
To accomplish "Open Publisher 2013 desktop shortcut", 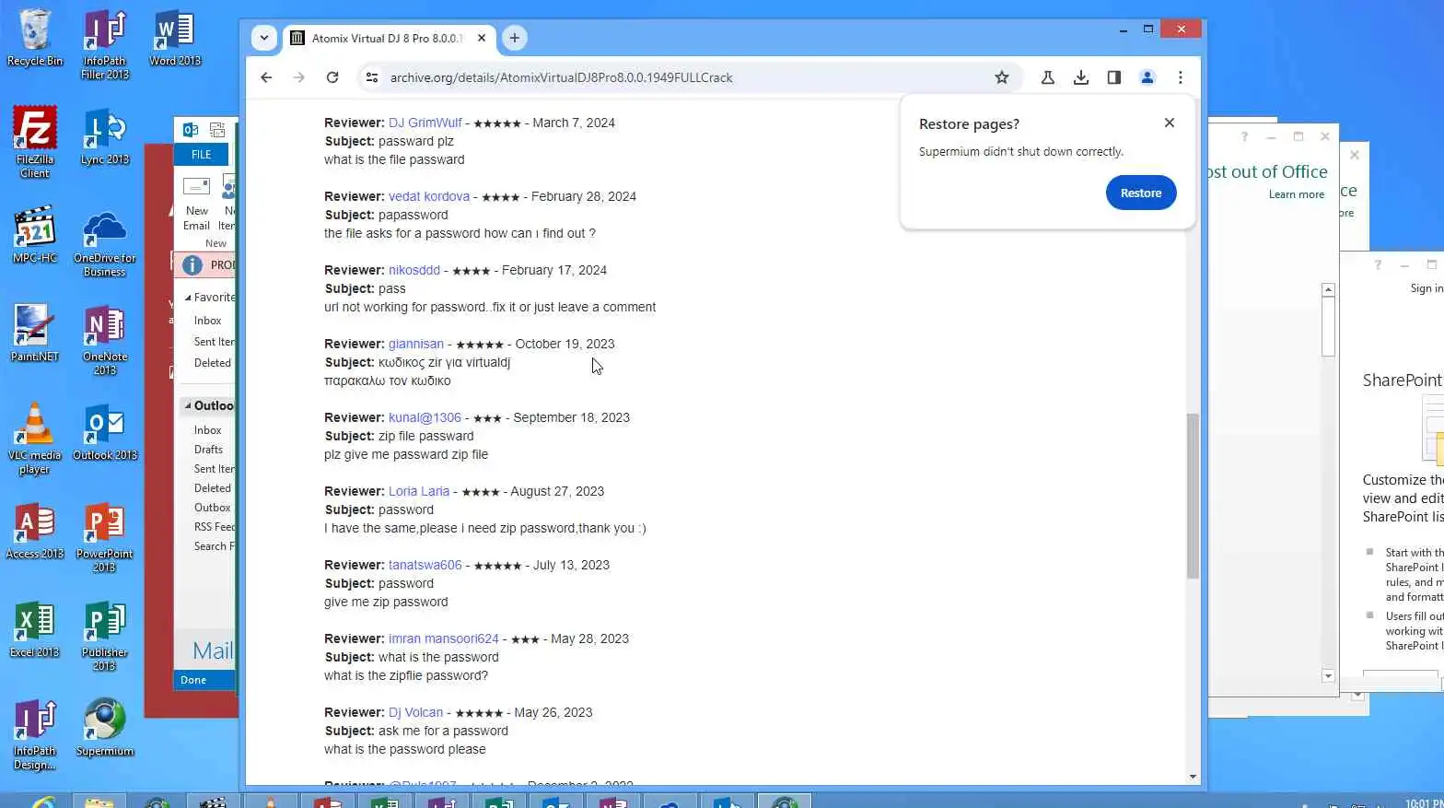I will point(105,636).
